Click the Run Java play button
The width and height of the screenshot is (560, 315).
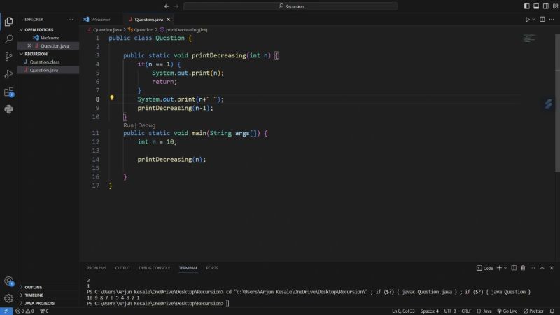pyautogui.click(x=527, y=20)
